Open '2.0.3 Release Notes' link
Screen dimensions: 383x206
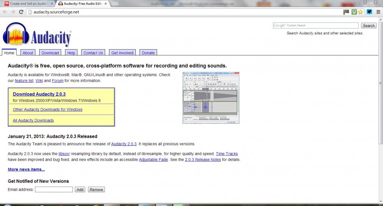[x=203, y=159]
